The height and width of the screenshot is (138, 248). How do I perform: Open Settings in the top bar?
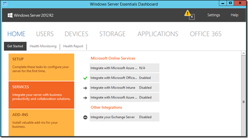tap(214, 15)
